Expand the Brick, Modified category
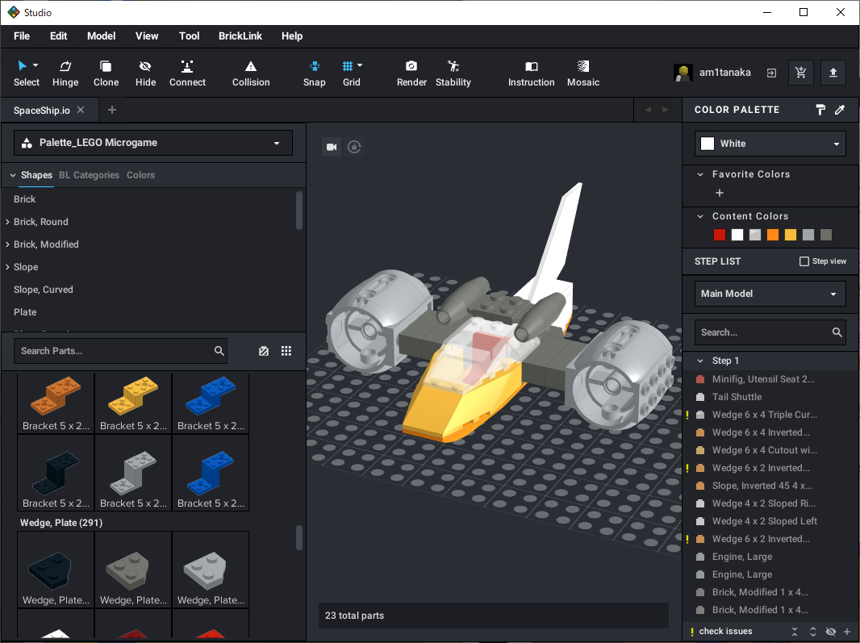Viewport: 860px width, 643px height. [x=8, y=244]
